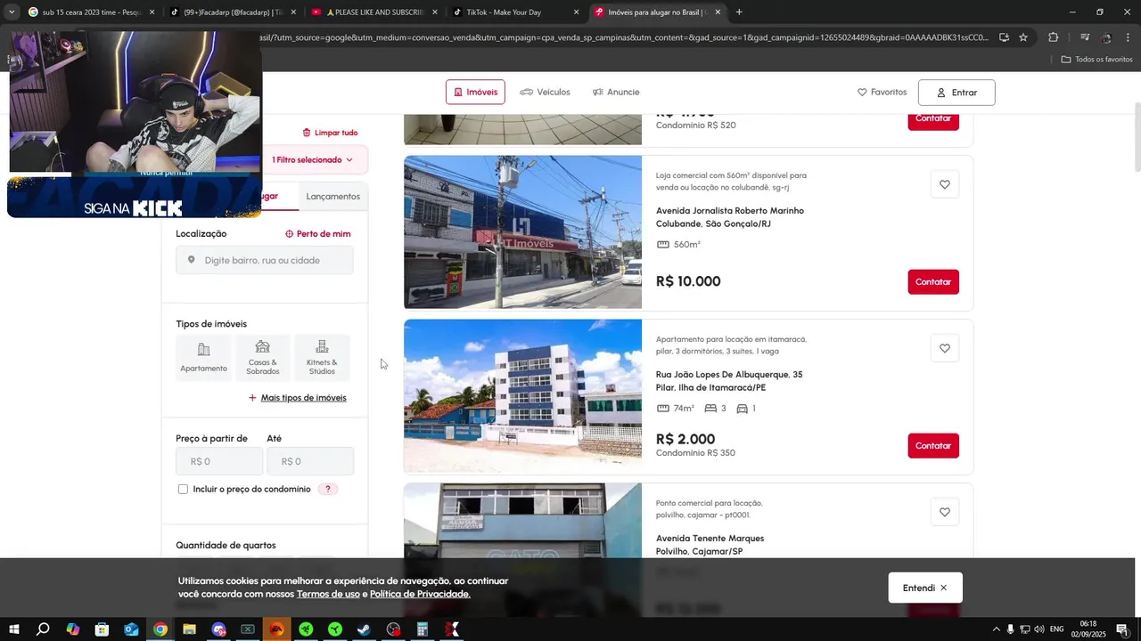
Task: Favorite the São Gonçalo R$ 10.000 listing
Action: click(945, 184)
